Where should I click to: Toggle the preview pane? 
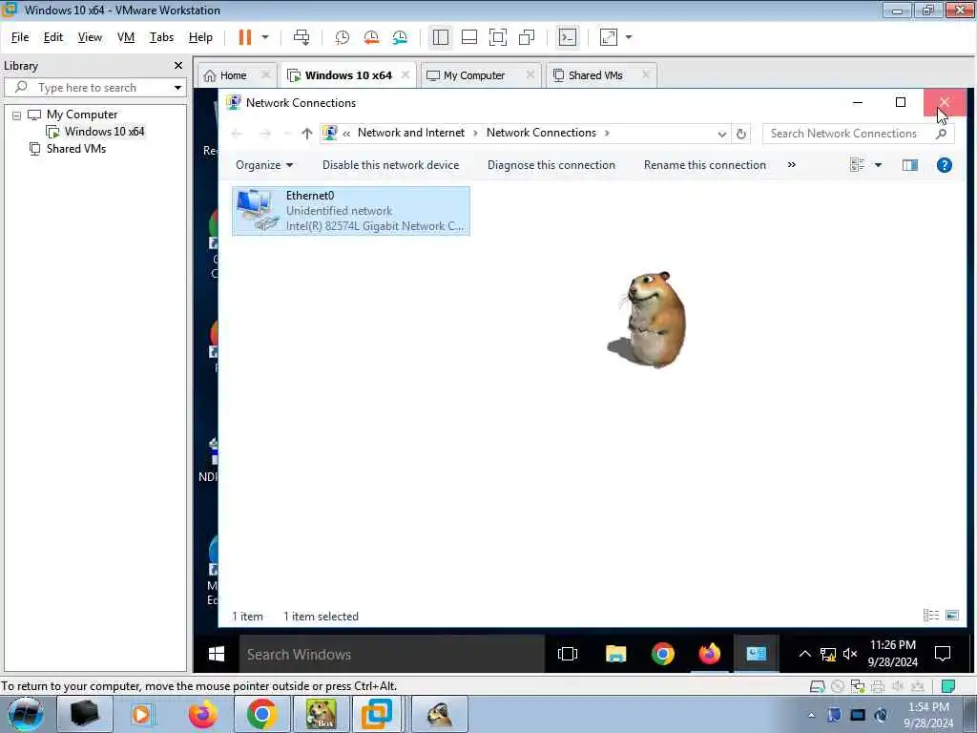[909, 165]
